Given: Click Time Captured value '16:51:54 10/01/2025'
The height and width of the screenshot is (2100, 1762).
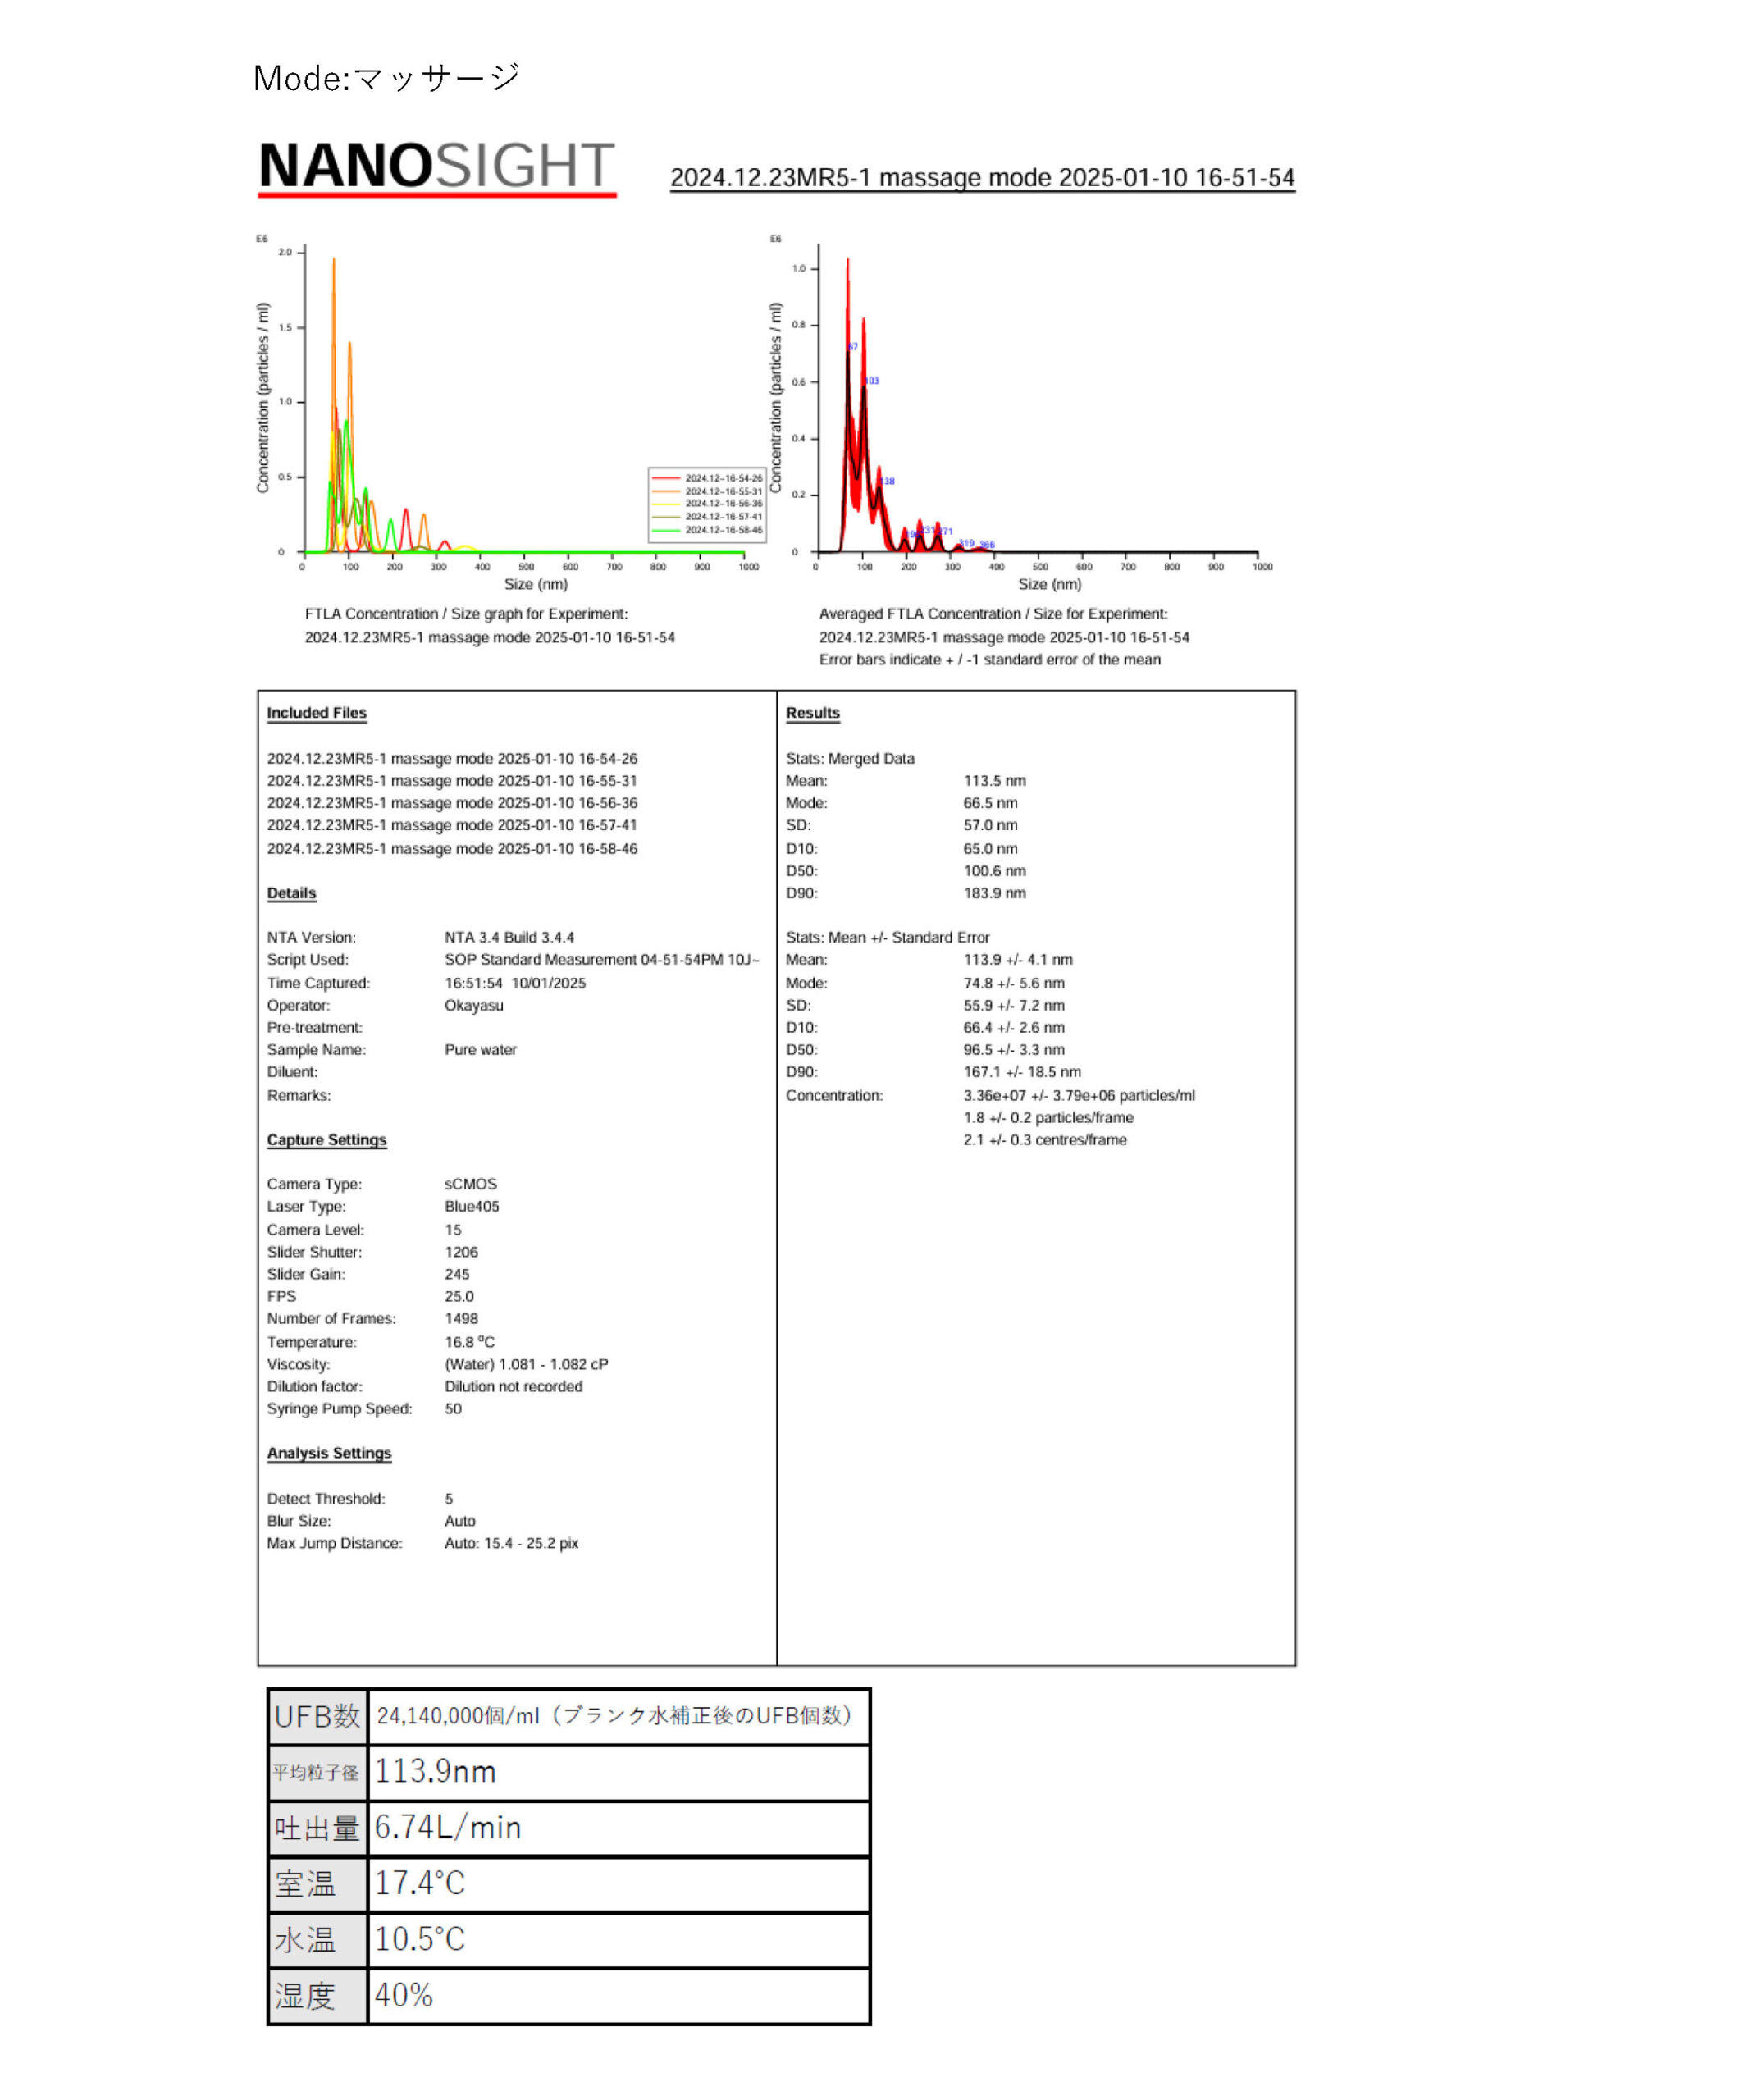Looking at the screenshot, I should coord(515,983).
